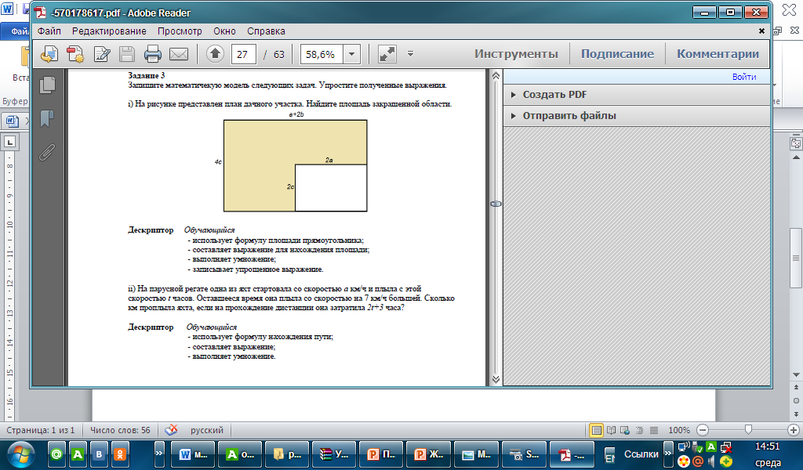Viewport: 803px width, 470px height.
Task: Click the Word zoom slider handle
Action: point(748,429)
